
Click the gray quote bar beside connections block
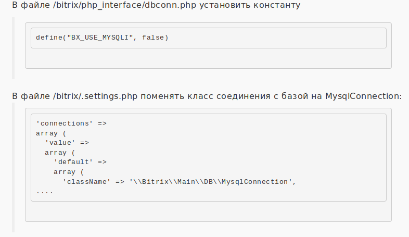[14, 167]
